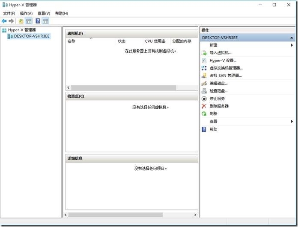Click the Up one level folder icon

21,21
